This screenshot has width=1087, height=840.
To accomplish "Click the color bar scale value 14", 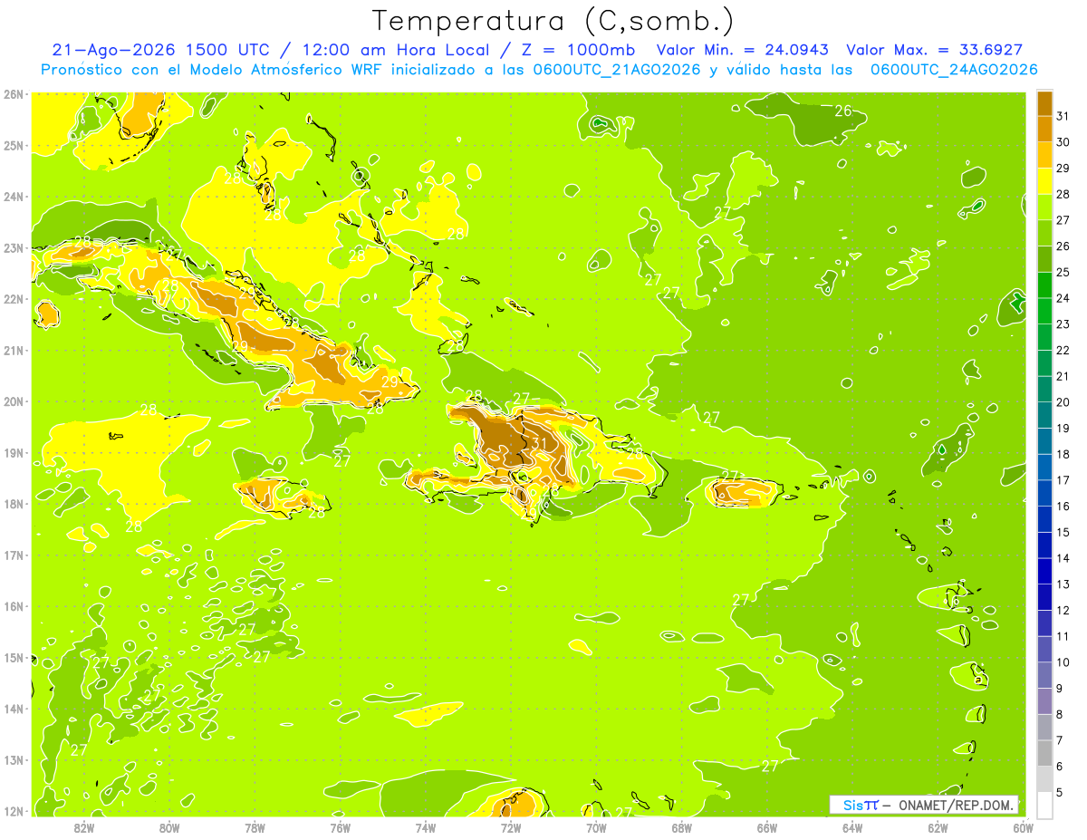I will click(1063, 558).
